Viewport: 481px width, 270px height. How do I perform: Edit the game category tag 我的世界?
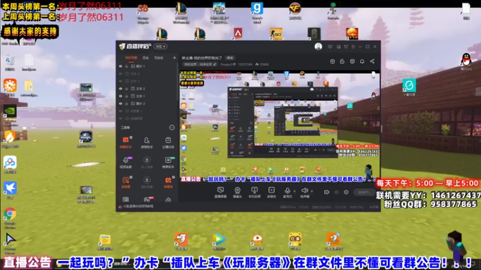click(200, 65)
